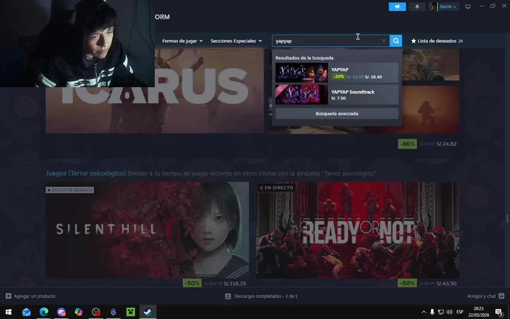Expand the Formas de jugar menu

pyautogui.click(x=182, y=41)
